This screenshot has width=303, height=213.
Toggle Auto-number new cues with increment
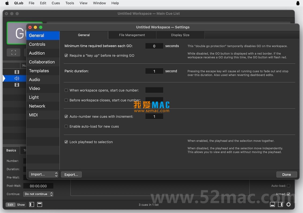[66, 116]
